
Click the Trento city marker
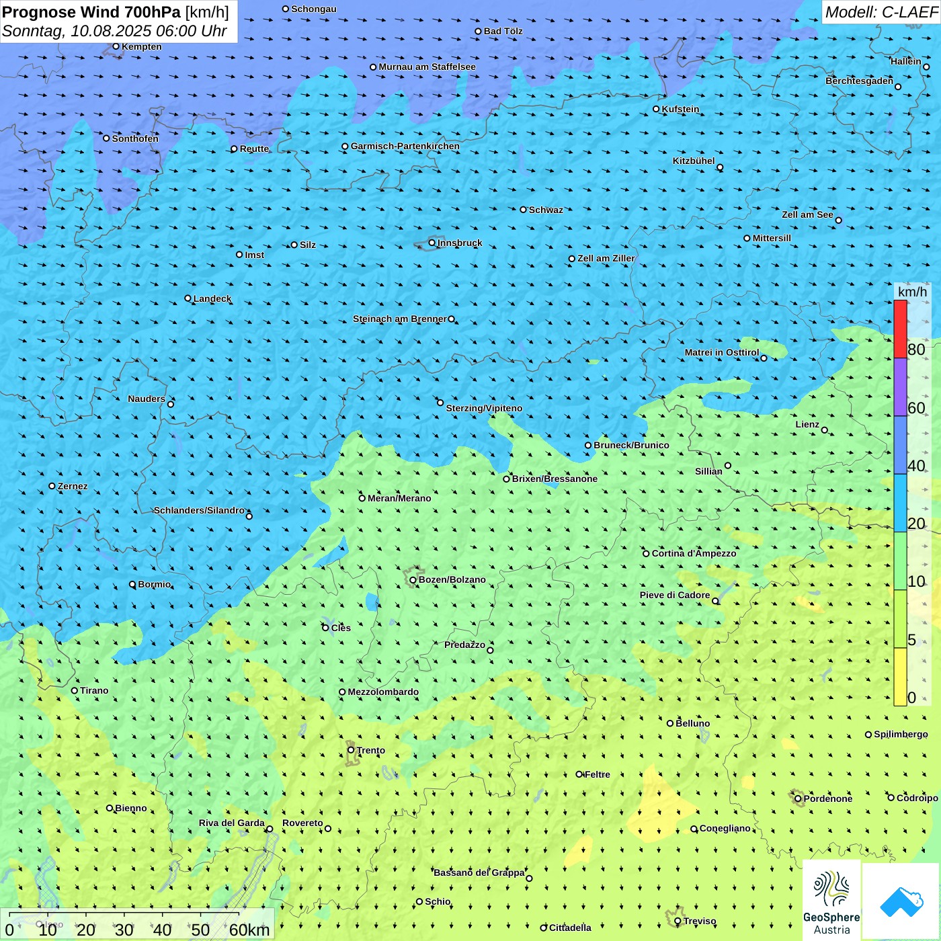tap(351, 750)
